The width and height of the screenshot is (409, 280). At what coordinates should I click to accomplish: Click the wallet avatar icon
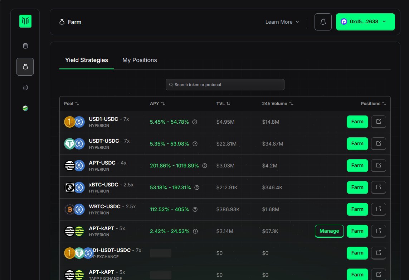(344, 22)
